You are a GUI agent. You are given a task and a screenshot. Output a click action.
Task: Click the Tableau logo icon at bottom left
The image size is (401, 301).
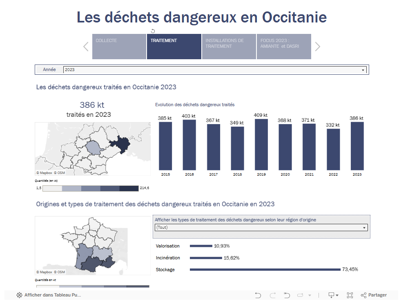pyautogui.click(x=18, y=295)
